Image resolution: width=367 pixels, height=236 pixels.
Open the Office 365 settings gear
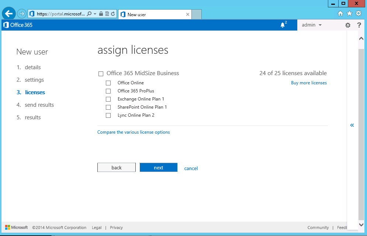click(348, 25)
